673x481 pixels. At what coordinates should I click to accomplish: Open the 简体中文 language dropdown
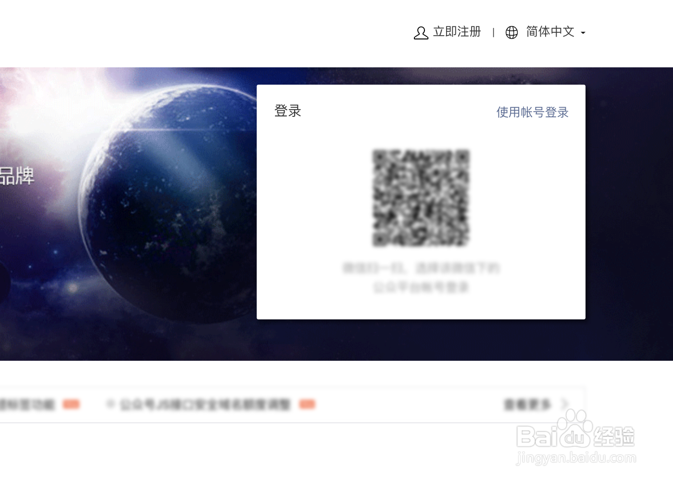click(550, 32)
